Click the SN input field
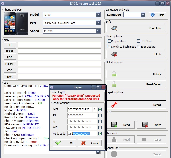This screenshot has height=158, width=171. pyautogui.click(x=82, y=115)
